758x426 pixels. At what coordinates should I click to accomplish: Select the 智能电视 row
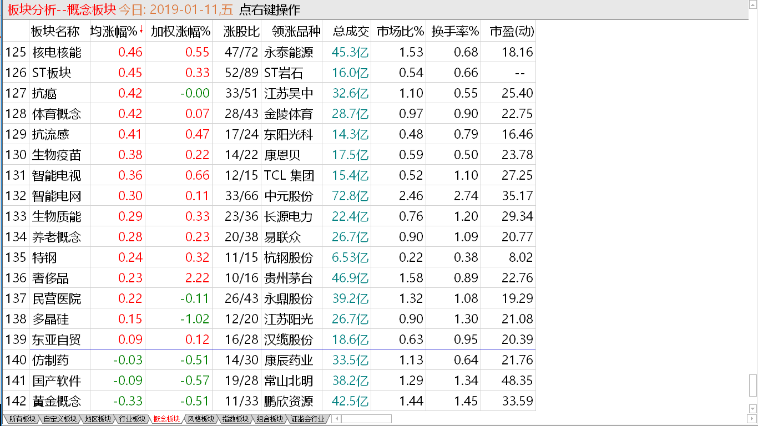[269, 175]
